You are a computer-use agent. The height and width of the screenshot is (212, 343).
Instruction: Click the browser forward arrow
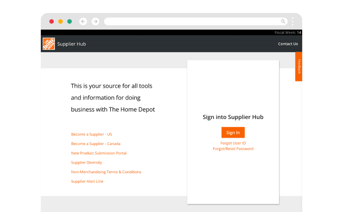95,21
